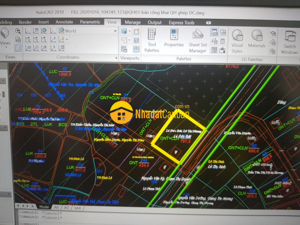Open the Materials palette
300x225 pixels.
[257, 39]
